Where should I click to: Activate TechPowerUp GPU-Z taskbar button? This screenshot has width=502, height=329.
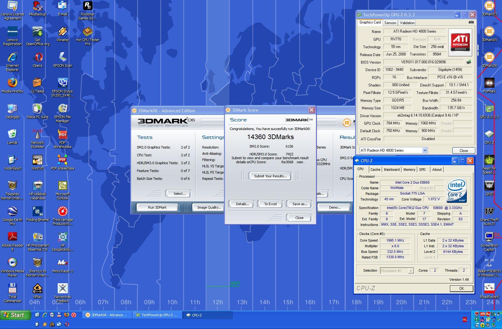tap(157, 315)
